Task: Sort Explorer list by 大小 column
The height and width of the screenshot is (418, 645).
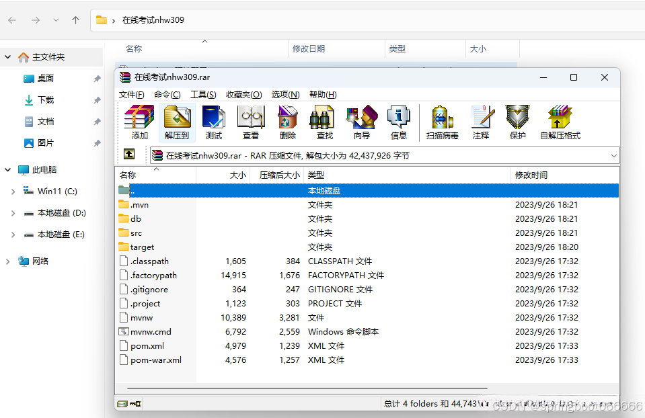Action: [492, 49]
